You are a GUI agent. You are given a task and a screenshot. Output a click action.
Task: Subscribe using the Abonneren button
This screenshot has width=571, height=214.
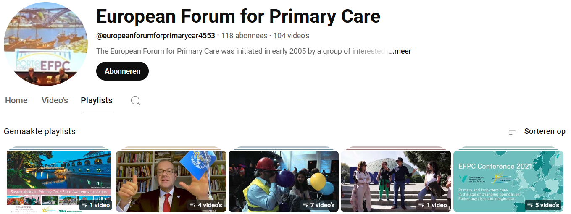point(122,71)
